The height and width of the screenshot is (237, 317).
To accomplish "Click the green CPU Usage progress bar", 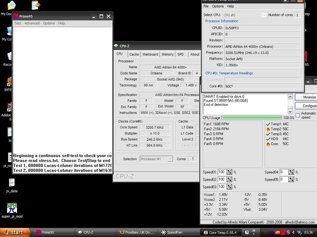I will point(252,118).
